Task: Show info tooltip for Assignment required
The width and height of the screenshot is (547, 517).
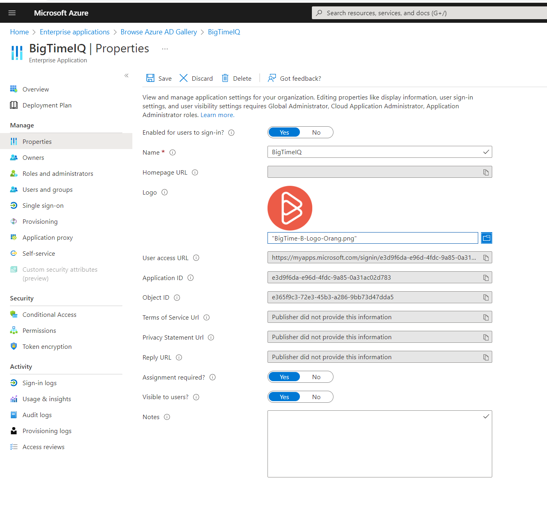Action: tap(212, 377)
